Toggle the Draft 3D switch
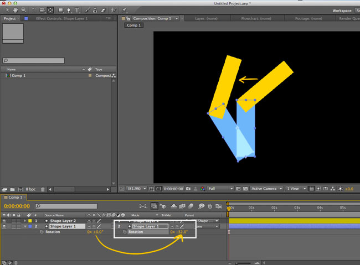 163,206
